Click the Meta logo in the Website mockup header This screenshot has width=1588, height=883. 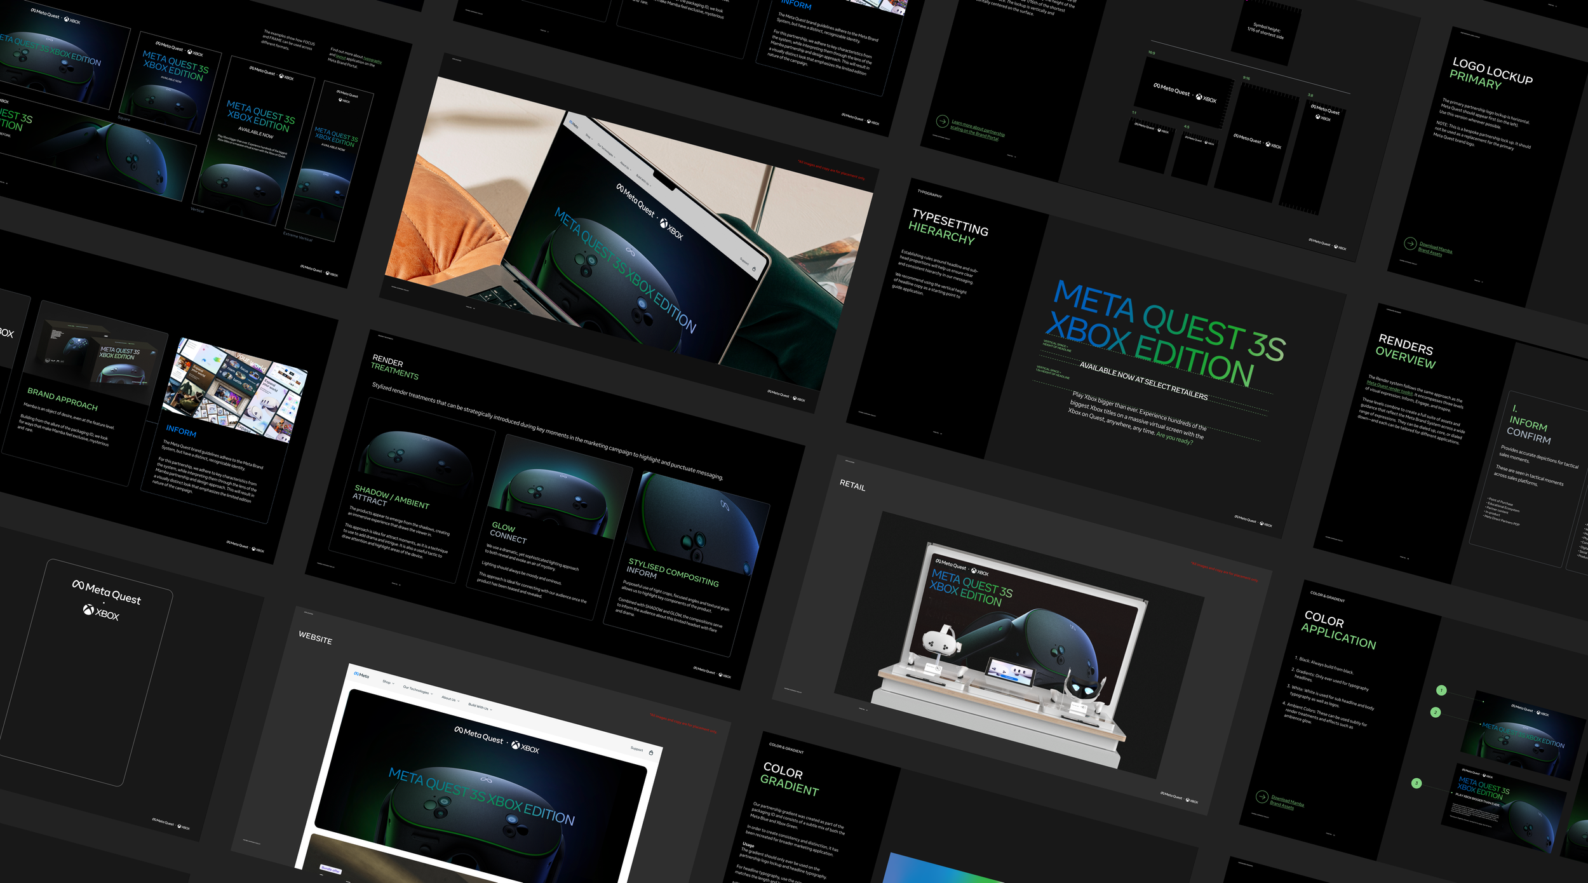361,675
